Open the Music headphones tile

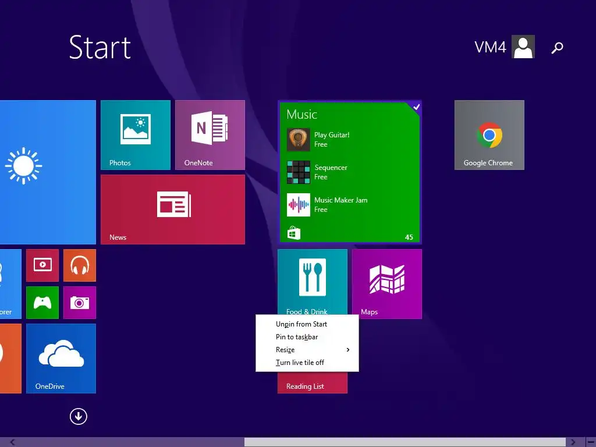(79, 265)
